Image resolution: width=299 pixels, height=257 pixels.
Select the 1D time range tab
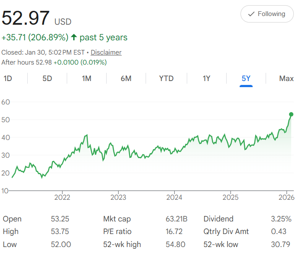7,78
